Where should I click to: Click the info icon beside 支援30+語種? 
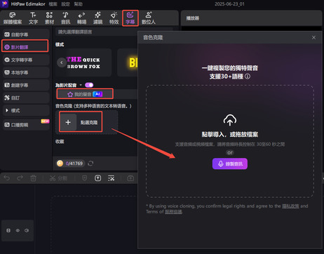[248, 76]
